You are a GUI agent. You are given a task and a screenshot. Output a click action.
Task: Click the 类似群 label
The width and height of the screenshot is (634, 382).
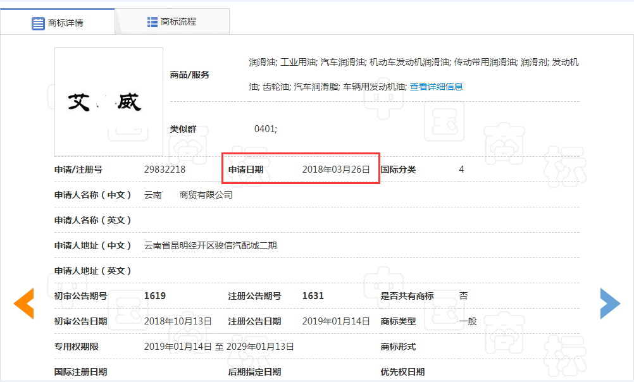click(183, 130)
